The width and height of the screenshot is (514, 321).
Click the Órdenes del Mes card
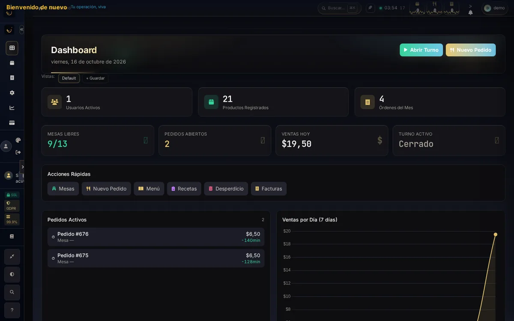tap(430, 102)
